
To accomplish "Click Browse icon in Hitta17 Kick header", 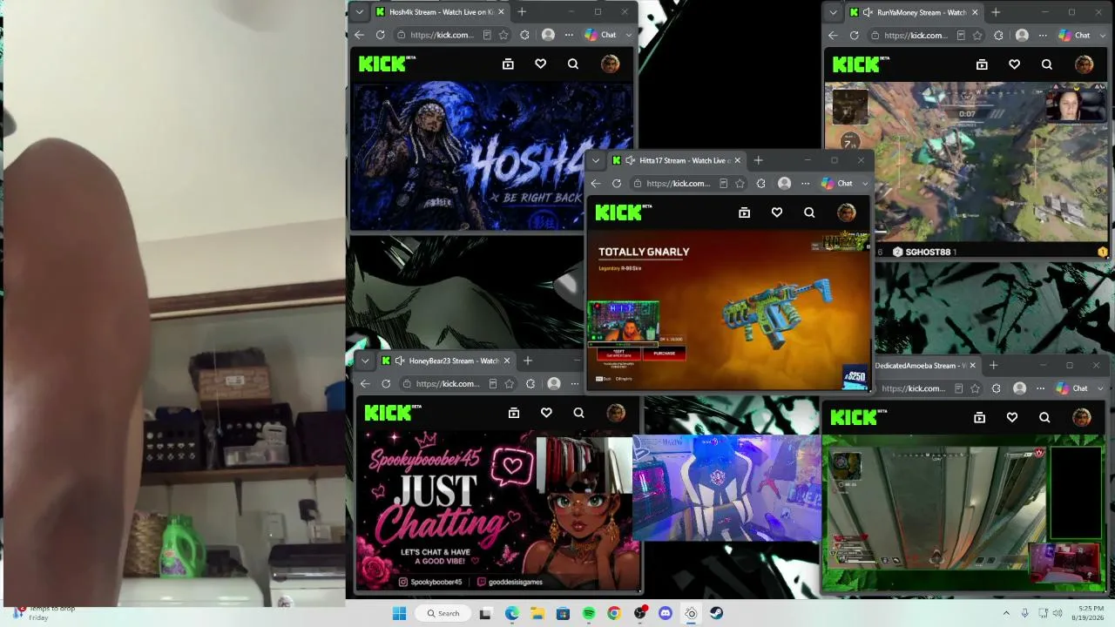I will pyautogui.click(x=744, y=212).
